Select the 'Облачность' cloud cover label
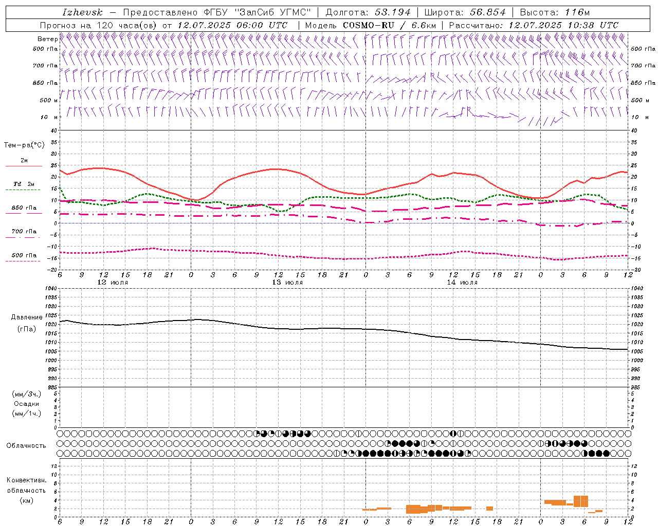 coord(26,445)
